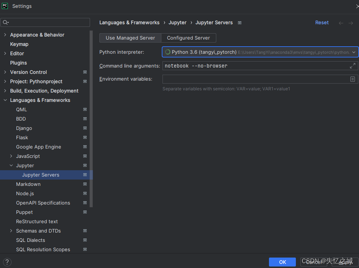The width and height of the screenshot is (359, 268).
Task: Click project-level icon beside BDD
Action: click(x=85, y=119)
